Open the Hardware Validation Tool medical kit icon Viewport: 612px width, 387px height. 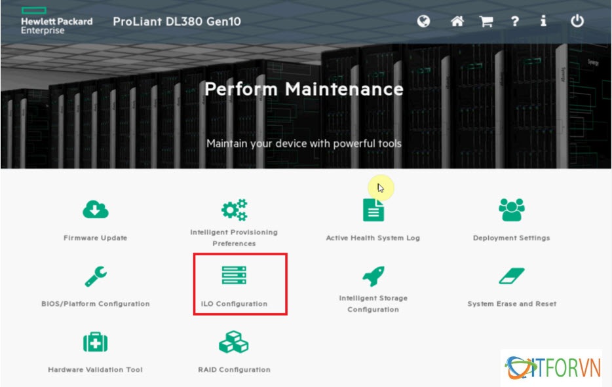coord(96,342)
